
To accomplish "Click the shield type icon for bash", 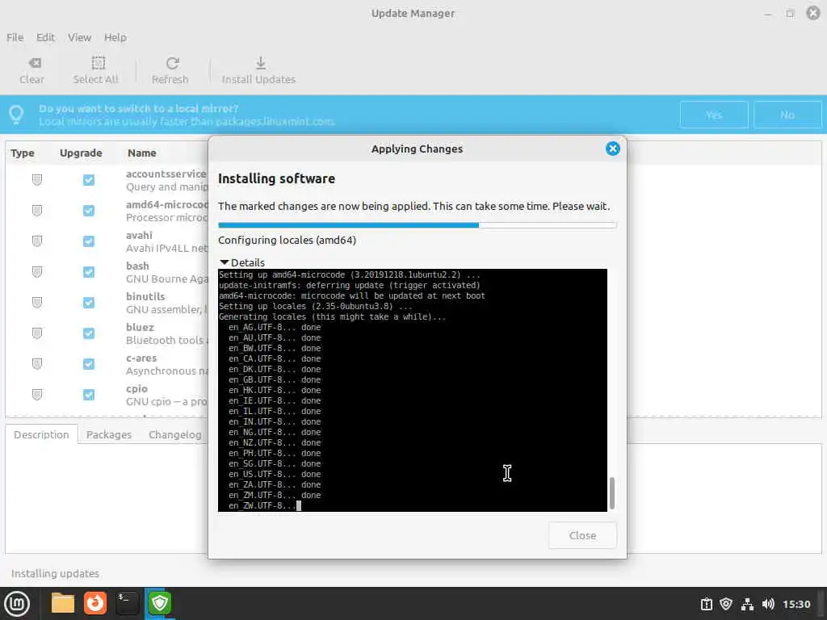I will [x=37, y=272].
